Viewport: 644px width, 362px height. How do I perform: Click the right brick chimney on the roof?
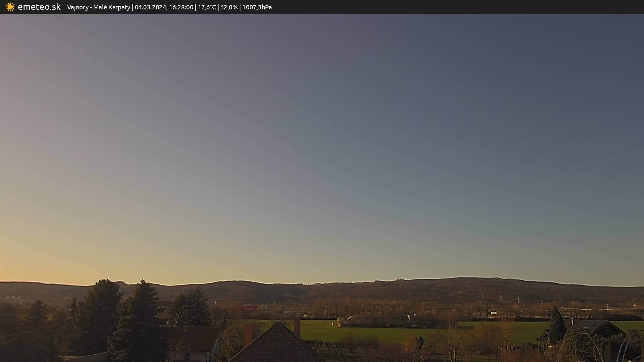tap(297, 327)
